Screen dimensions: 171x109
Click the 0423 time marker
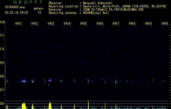(x=51, y=23)
